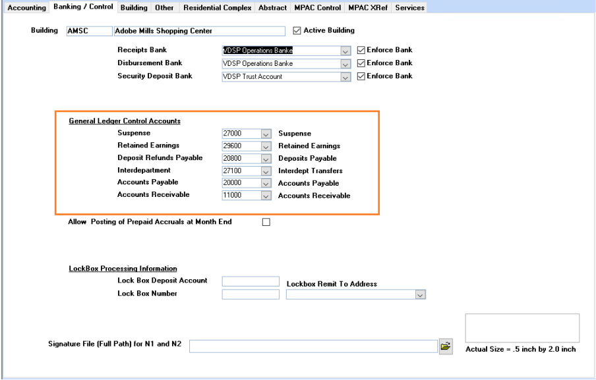Switch to the Abstract tab
Screen dimensions: 596x380
point(272,8)
